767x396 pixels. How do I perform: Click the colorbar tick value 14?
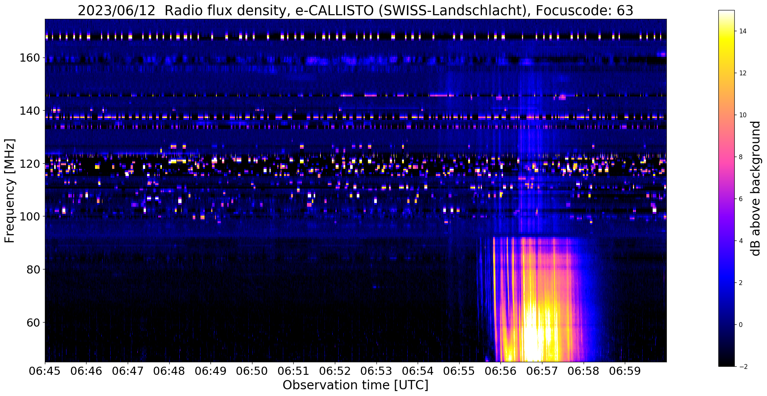[743, 31]
